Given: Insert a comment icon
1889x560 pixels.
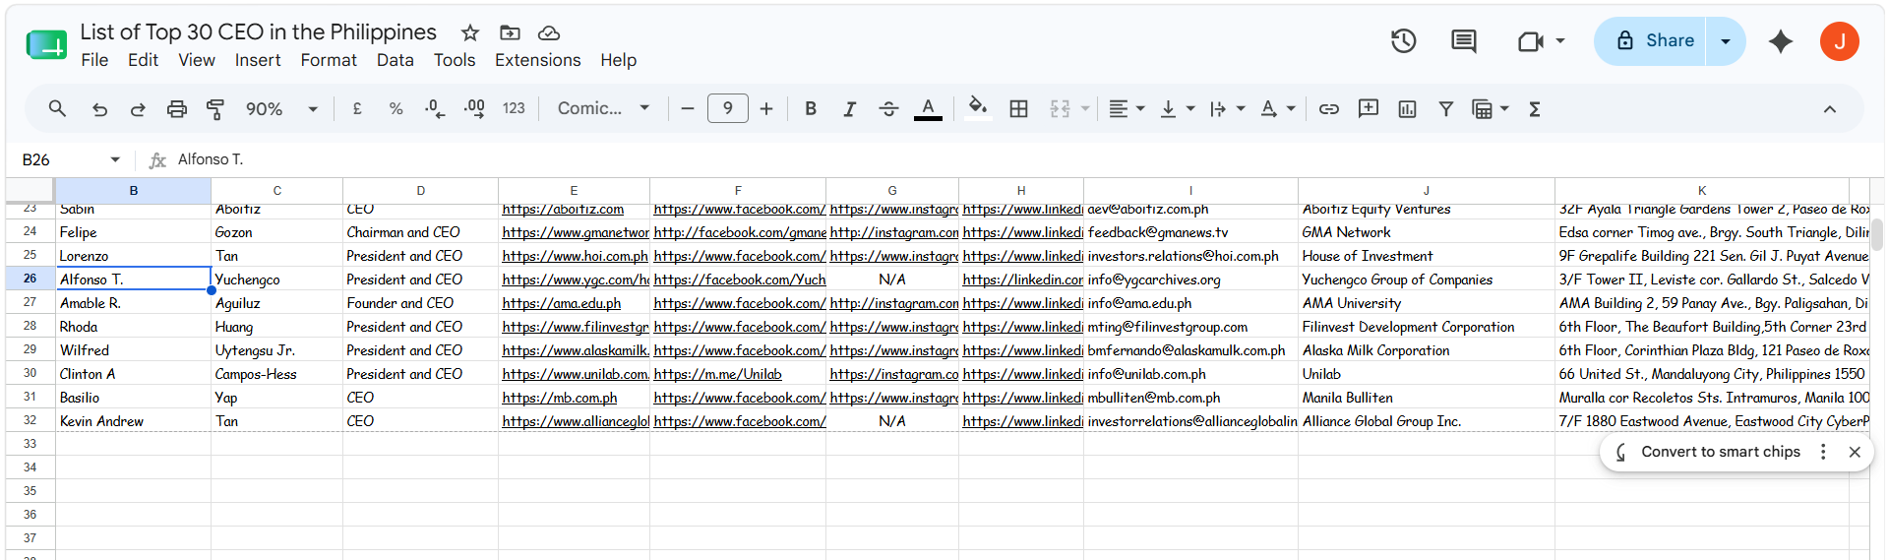Looking at the screenshot, I should (1369, 108).
